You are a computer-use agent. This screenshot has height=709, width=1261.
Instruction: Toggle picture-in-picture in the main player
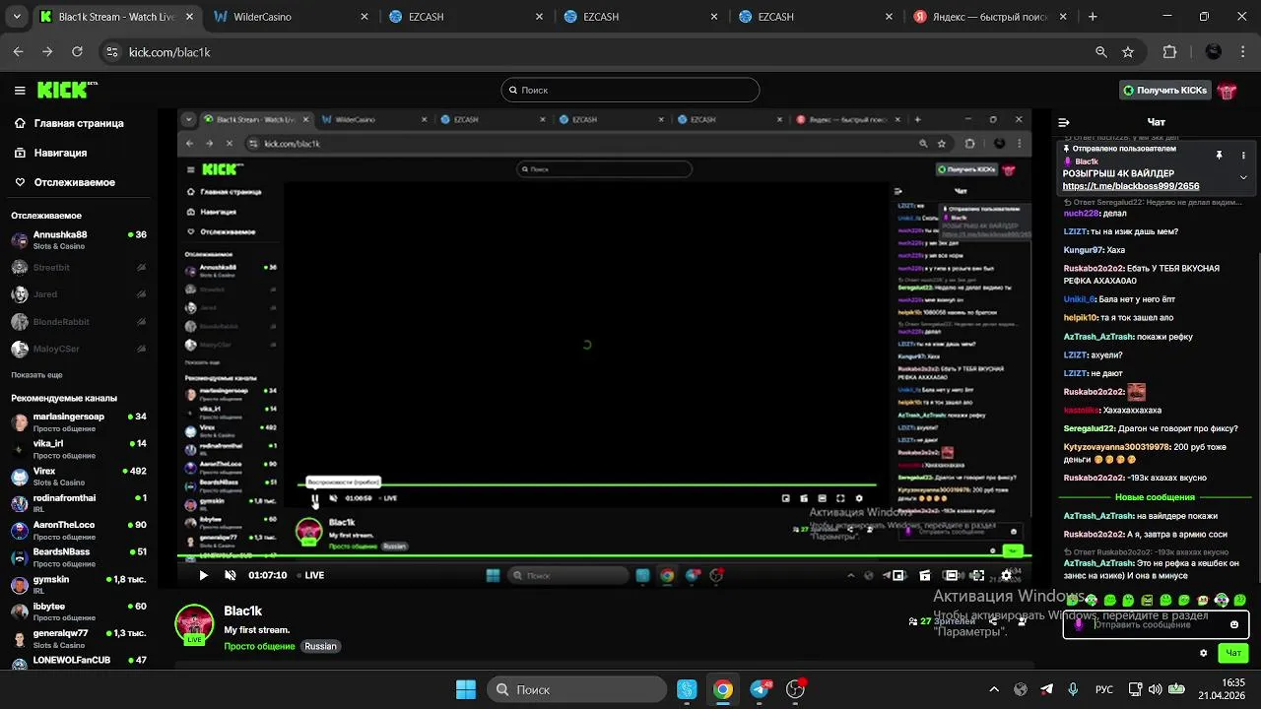pyautogui.click(x=898, y=575)
